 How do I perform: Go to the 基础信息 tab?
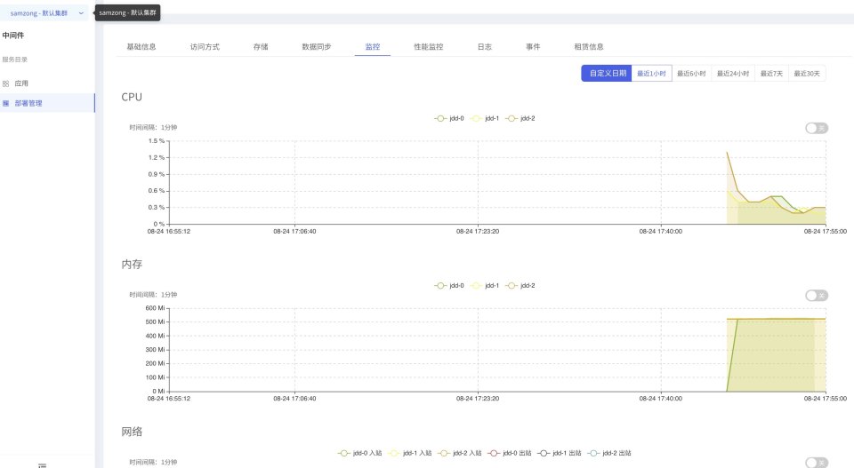141,46
